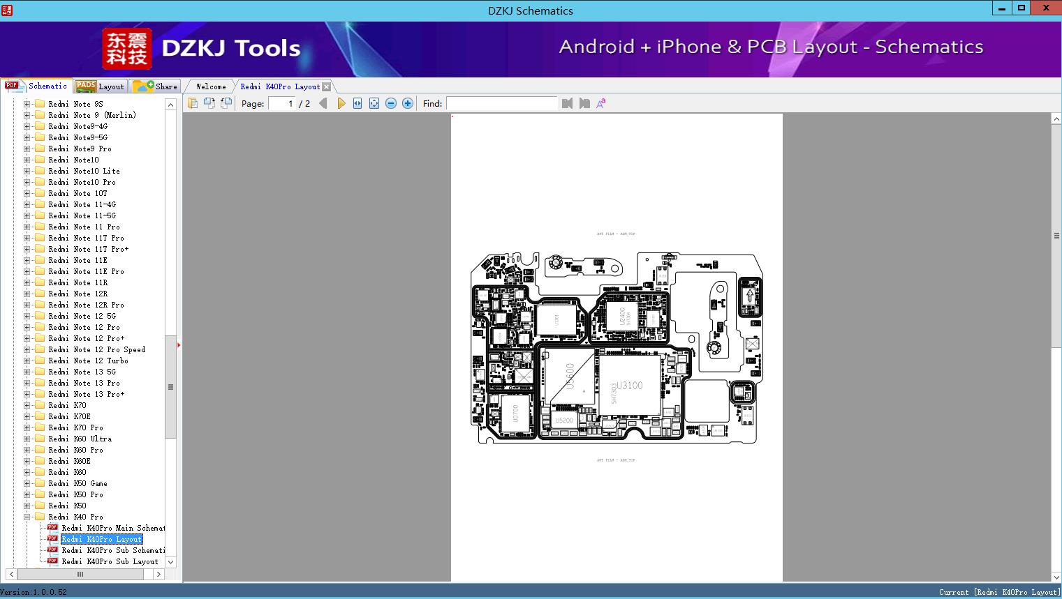Click document viewer scroll down arrow
The width and height of the screenshot is (1062, 599).
click(1056, 577)
